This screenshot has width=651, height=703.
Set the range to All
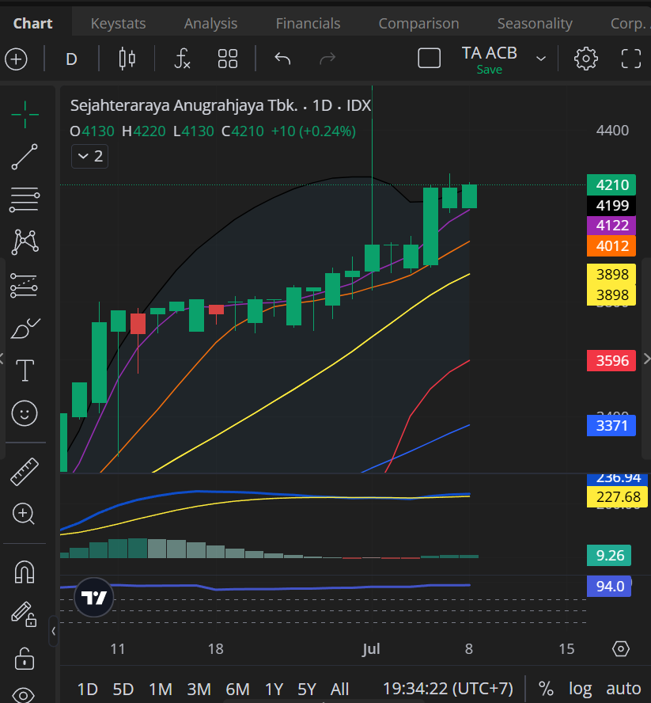(x=339, y=689)
